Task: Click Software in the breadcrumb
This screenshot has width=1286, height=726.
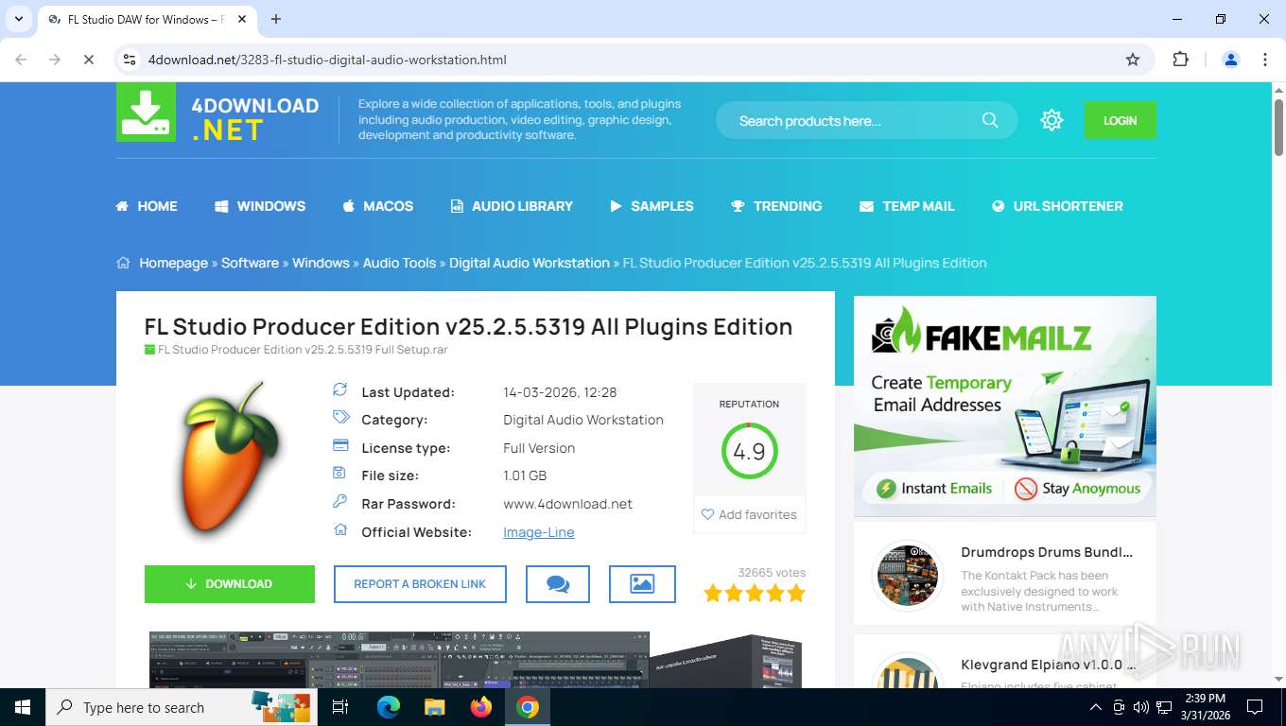Action: click(x=250, y=263)
